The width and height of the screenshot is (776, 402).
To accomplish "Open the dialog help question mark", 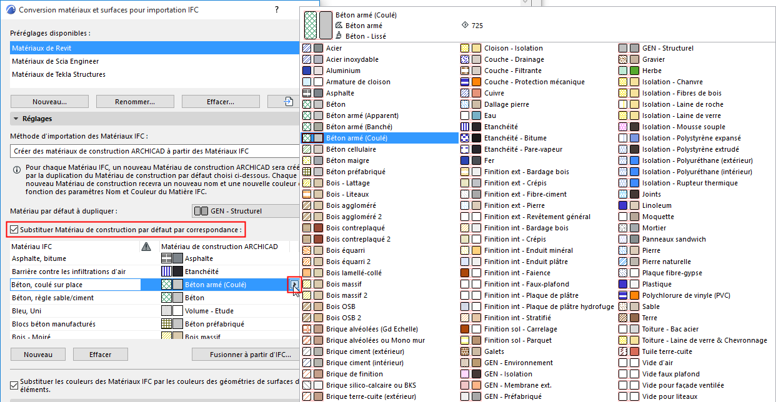I will pyautogui.click(x=277, y=9).
